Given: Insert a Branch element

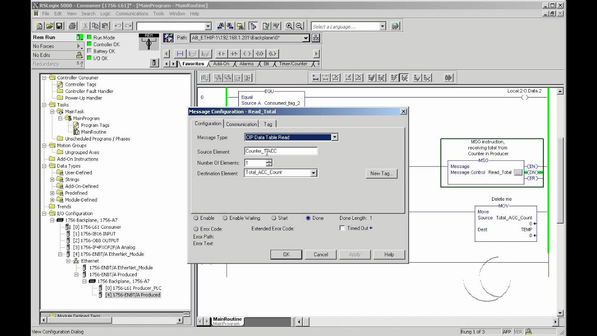Looking at the screenshot, I should pos(193,54).
